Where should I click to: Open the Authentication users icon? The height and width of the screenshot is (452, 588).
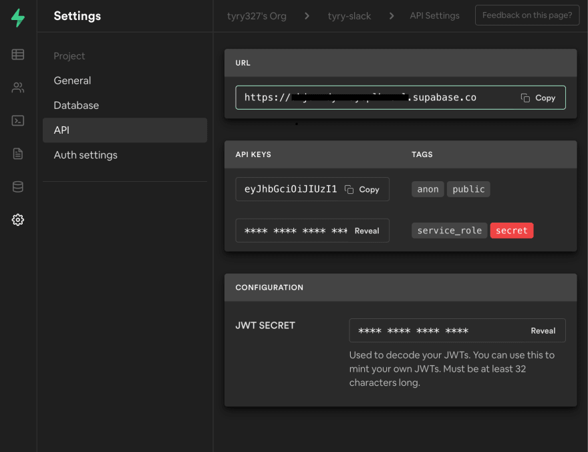tap(17, 88)
